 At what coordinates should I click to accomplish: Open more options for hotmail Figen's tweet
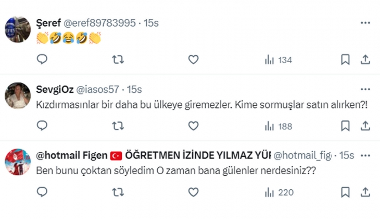365,155
